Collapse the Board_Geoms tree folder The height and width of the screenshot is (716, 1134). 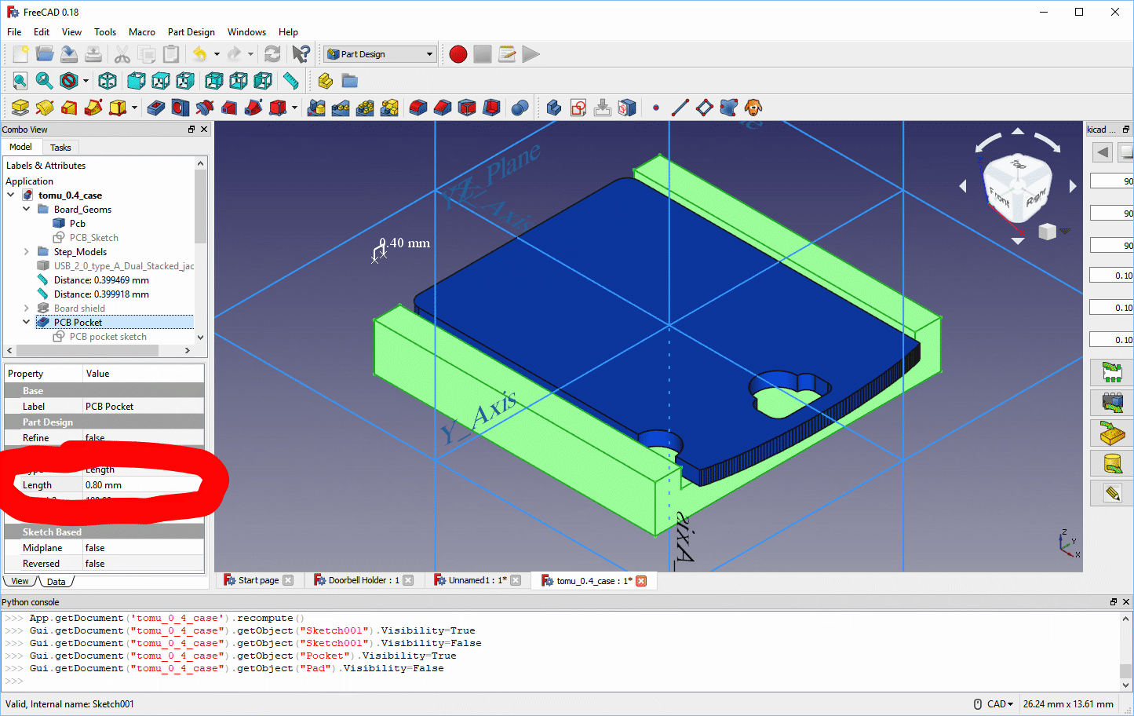[x=27, y=210]
